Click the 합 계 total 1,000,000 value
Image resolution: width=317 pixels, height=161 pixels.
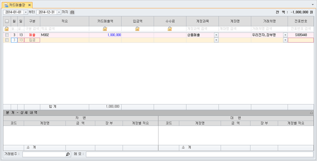click(113, 107)
